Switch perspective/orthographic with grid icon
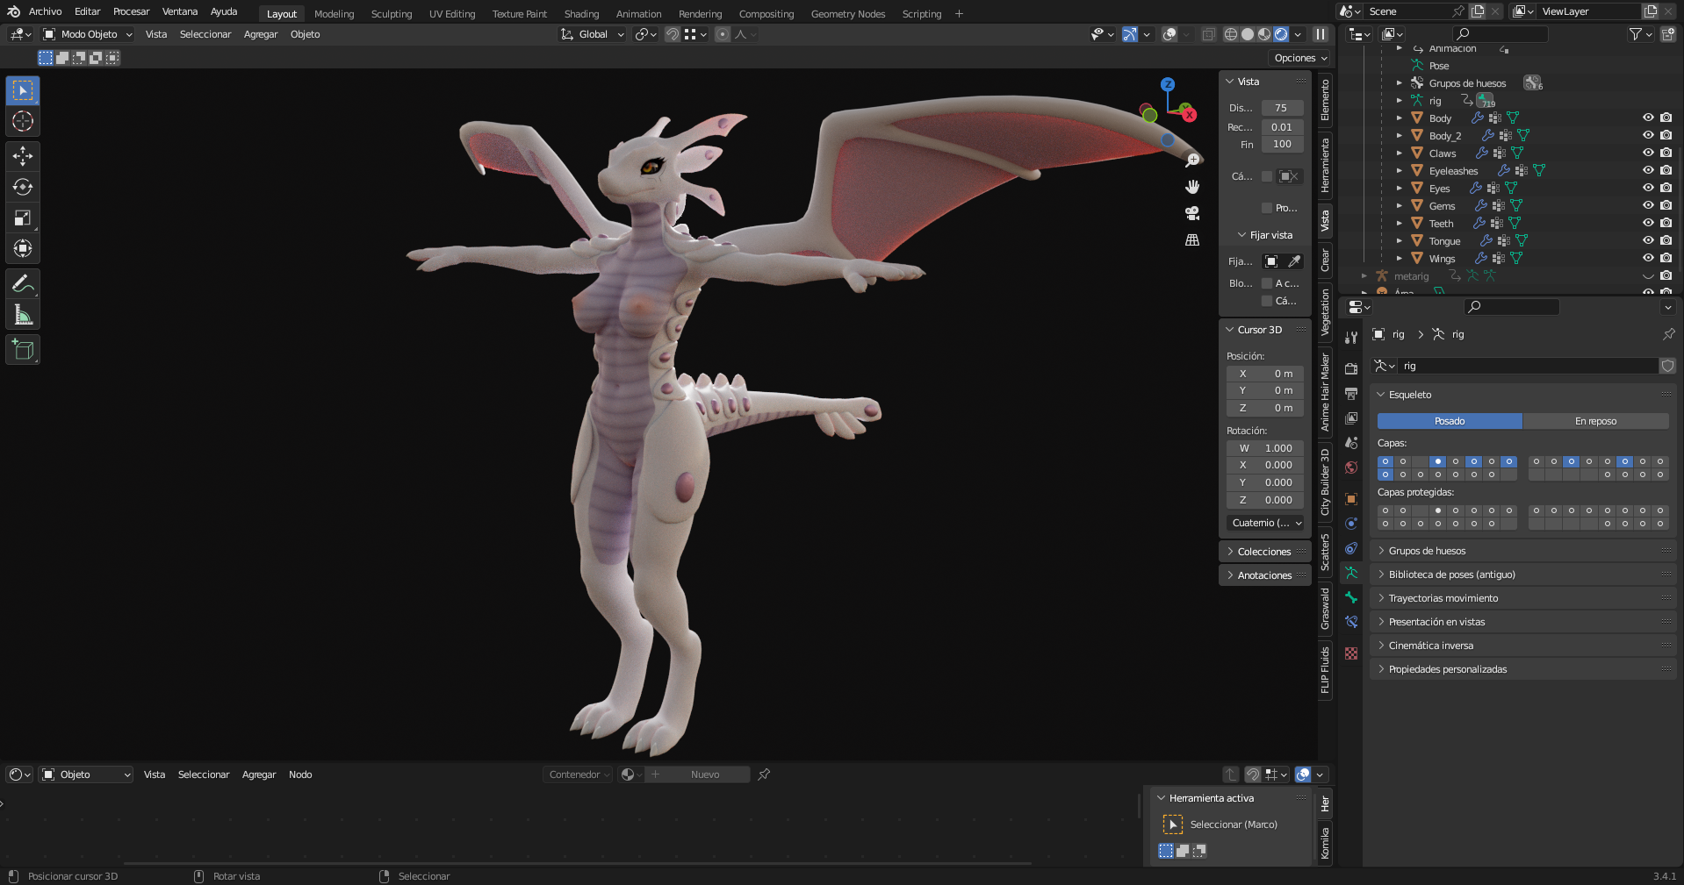This screenshot has height=885, width=1684. (x=1192, y=239)
